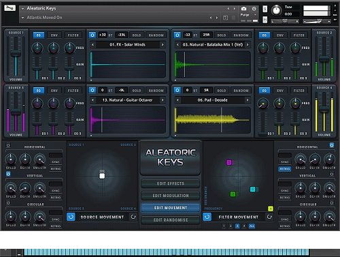This screenshot has height=257, width=340.
Task: Toggle SOLO for Solar Winds source
Action: (x=137, y=35)
